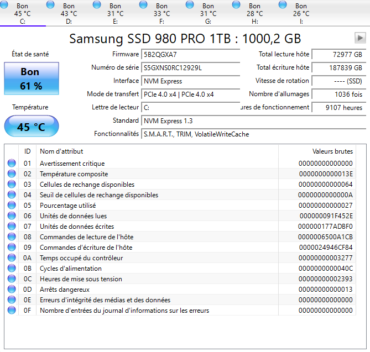This screenshot has width=370, height=352.
Task: Select Cycles d'alimentation attribute name
Action: click(x=71, y=269)
